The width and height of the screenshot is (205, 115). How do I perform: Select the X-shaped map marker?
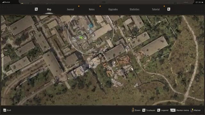click(88, 29)
